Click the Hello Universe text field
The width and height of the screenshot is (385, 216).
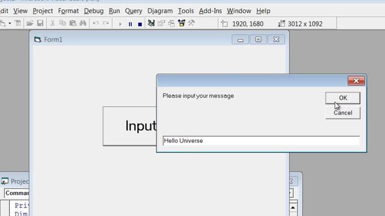[261, 141]
